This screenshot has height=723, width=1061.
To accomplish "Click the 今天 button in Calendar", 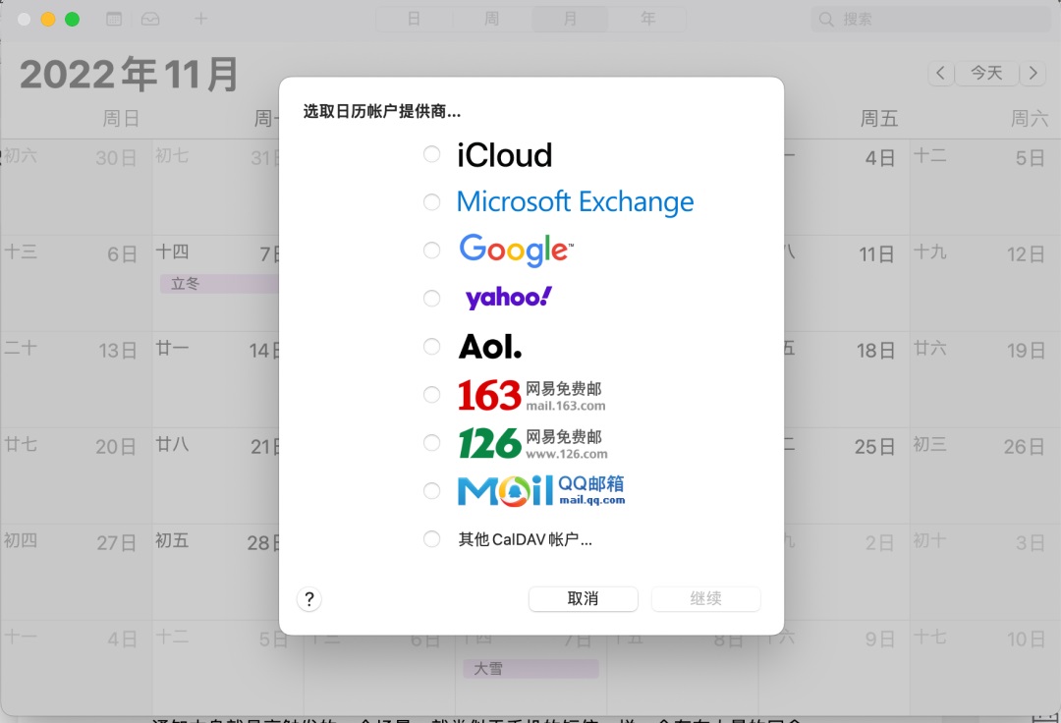I will click(986, 73).
